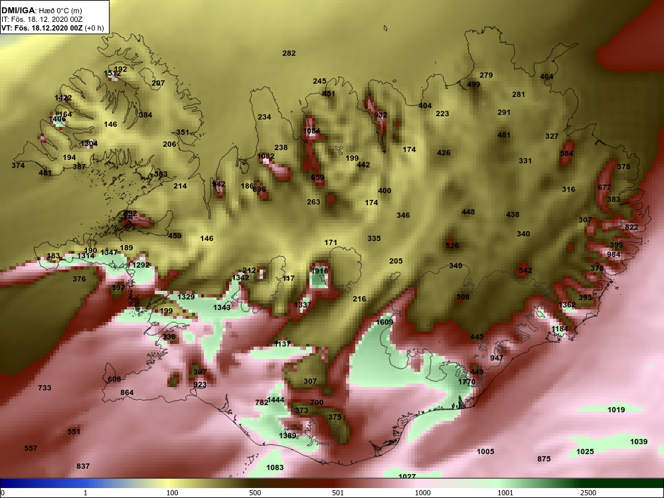The image size is (664, 498).
Task: Click the map value 1609
Action: [384, 322]
